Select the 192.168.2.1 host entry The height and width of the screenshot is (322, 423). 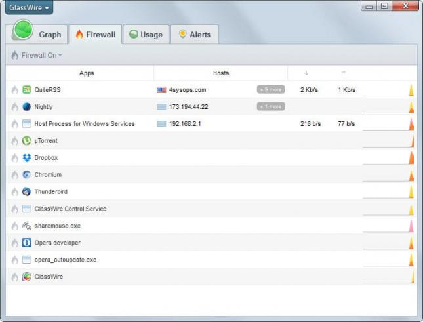pos(185,124)
